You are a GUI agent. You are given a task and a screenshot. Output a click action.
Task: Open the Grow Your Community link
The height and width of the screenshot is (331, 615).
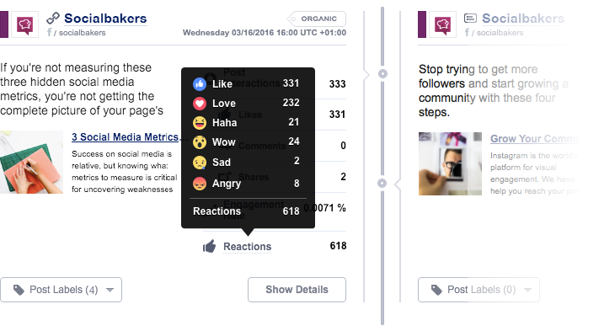[534, 139]
